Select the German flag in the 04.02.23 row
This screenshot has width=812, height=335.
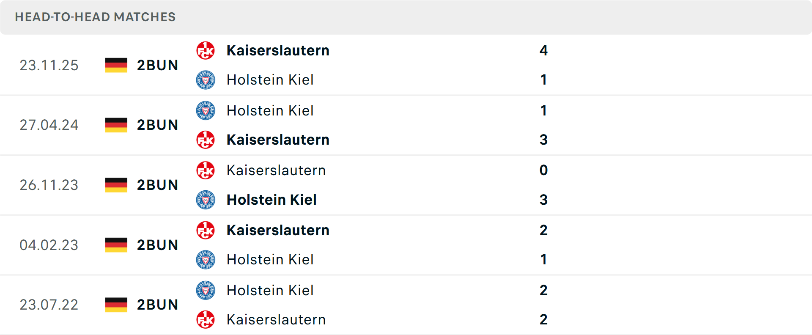click(x=115, y=245)
